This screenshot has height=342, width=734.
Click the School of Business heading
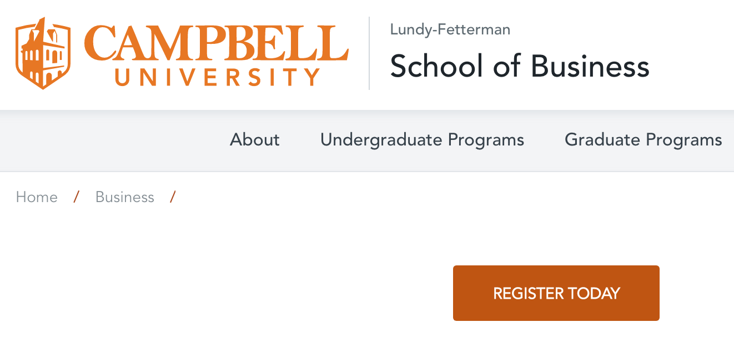[x=520, y=67]
